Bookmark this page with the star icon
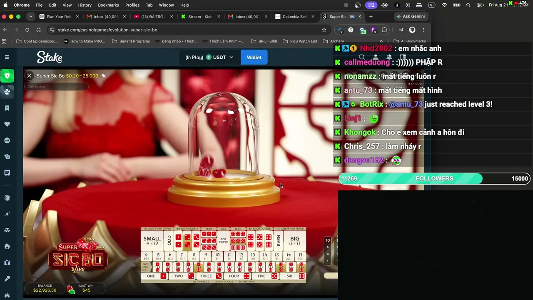The height and width of the screenshot is (300, 533). pos(324,30)
